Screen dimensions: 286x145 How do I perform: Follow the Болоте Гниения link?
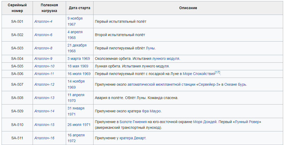click(x=133, y=122)
